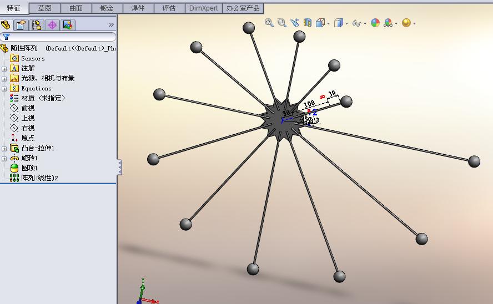Click the View Orientation icon
This screenshot has width=493, height=304.
click(320, 23)
